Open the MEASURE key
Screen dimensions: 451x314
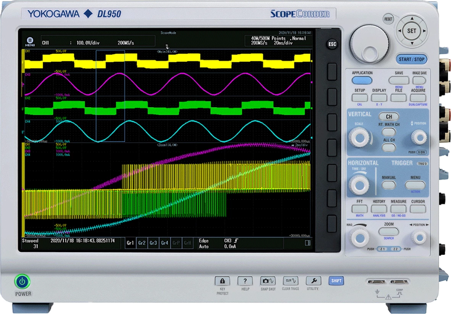(399, 209)
